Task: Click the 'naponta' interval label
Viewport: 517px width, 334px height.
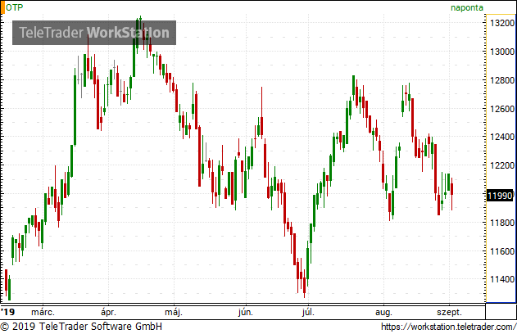Action: [x=467, y=7]
